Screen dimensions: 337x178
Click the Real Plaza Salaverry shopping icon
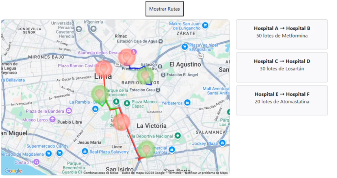click(85, 151)
